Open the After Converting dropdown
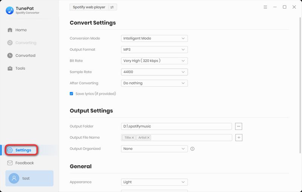 click(154, 83)
